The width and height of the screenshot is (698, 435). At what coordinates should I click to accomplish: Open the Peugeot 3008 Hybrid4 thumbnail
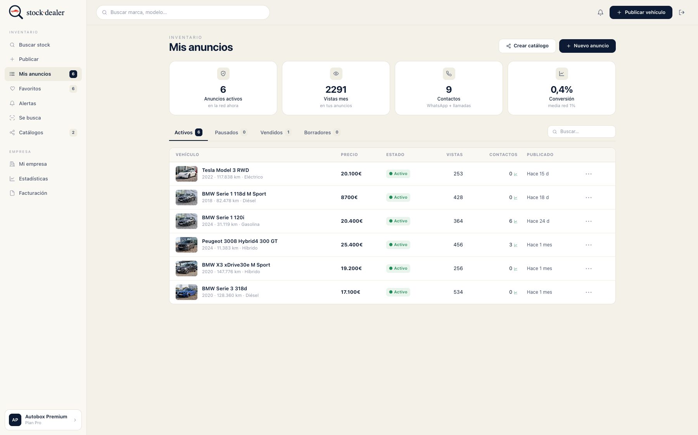tap(187, 245)
